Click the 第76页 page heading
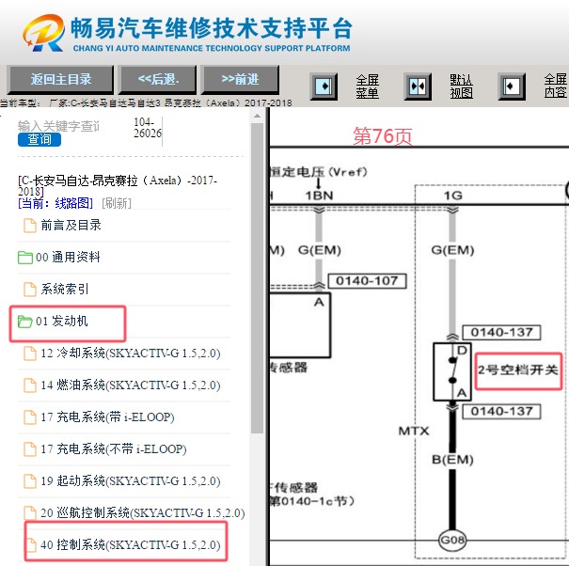 click(x=383, y=136)
